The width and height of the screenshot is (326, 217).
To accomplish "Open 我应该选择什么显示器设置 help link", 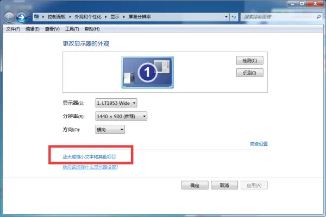I will click(90, 167).
